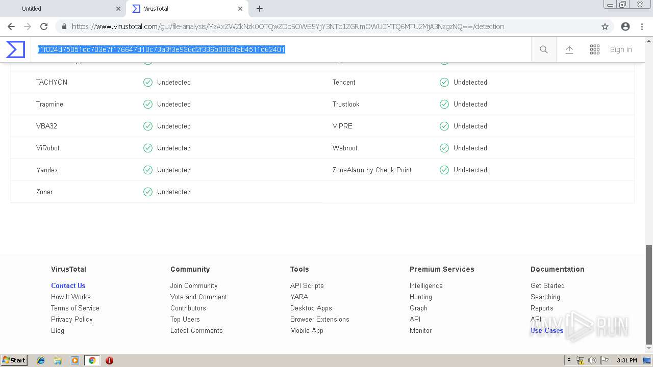Open the Latest Comments link
This screenshot has height=367, width=653.
coord(196,330)
